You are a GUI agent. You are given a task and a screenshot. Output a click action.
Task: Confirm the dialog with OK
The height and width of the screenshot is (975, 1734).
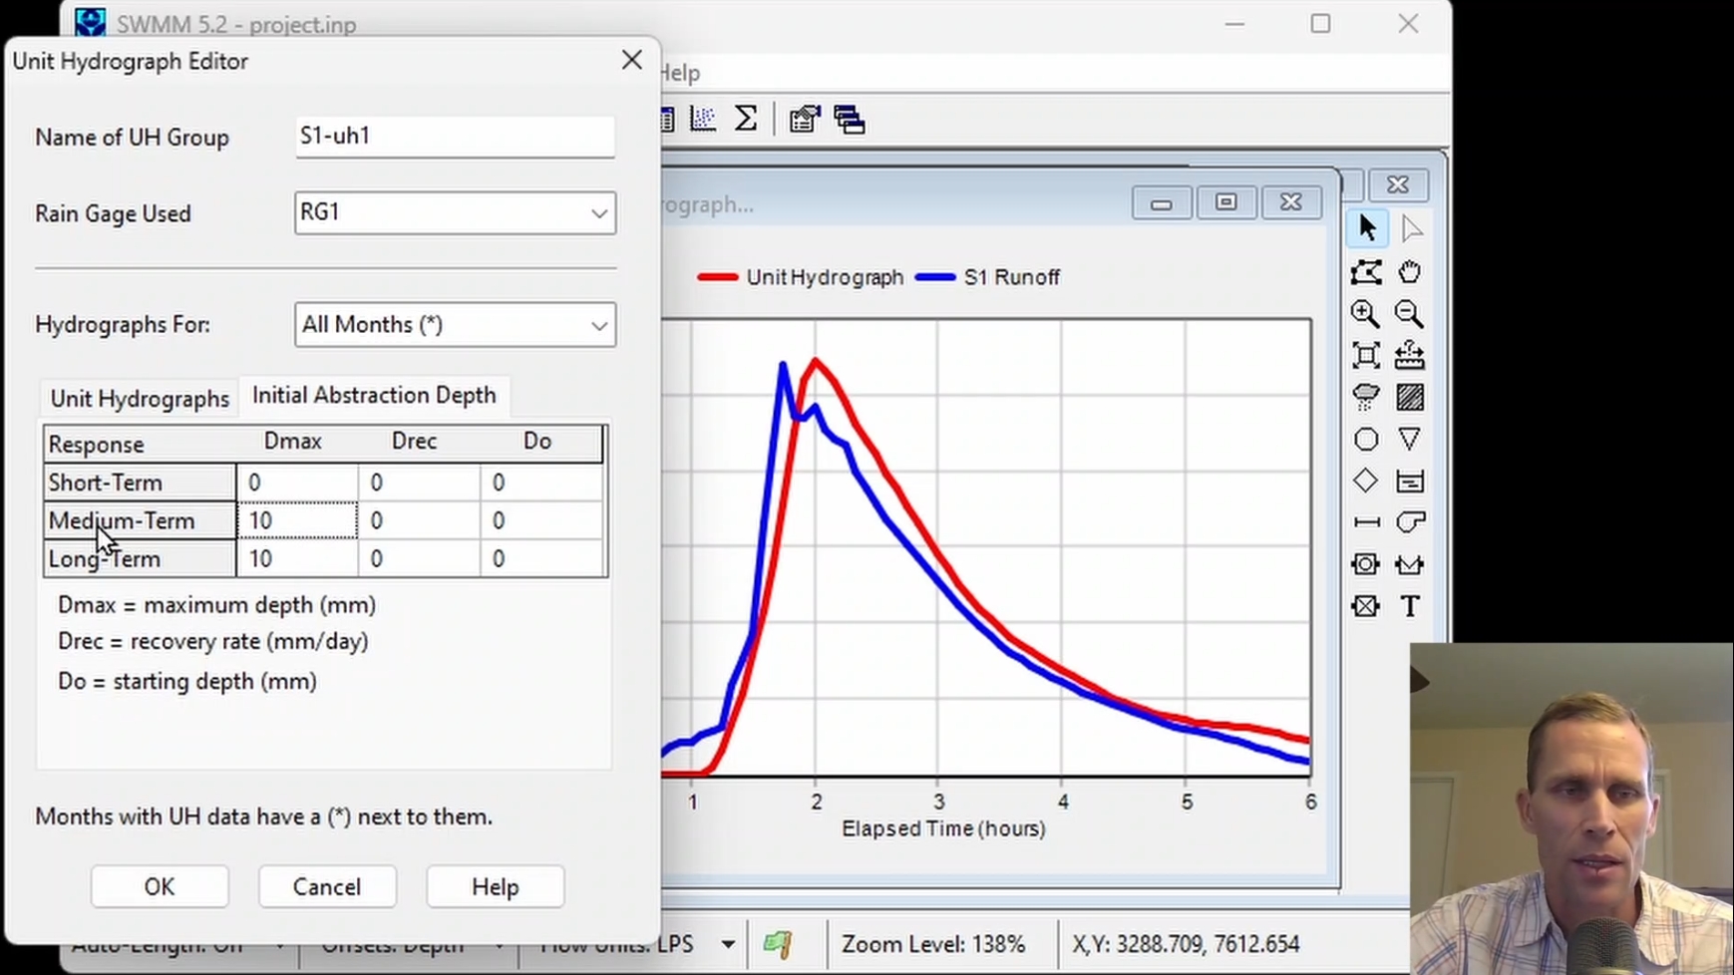coord(160,886)
